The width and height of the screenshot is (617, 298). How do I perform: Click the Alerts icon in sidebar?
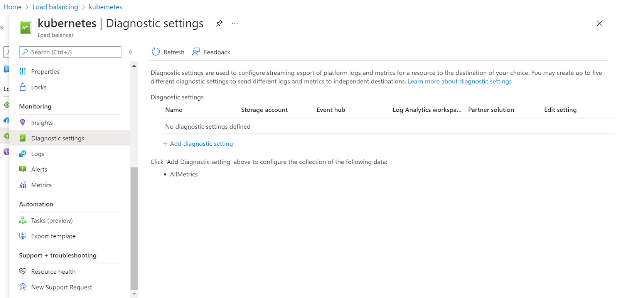tap(23, 169)
